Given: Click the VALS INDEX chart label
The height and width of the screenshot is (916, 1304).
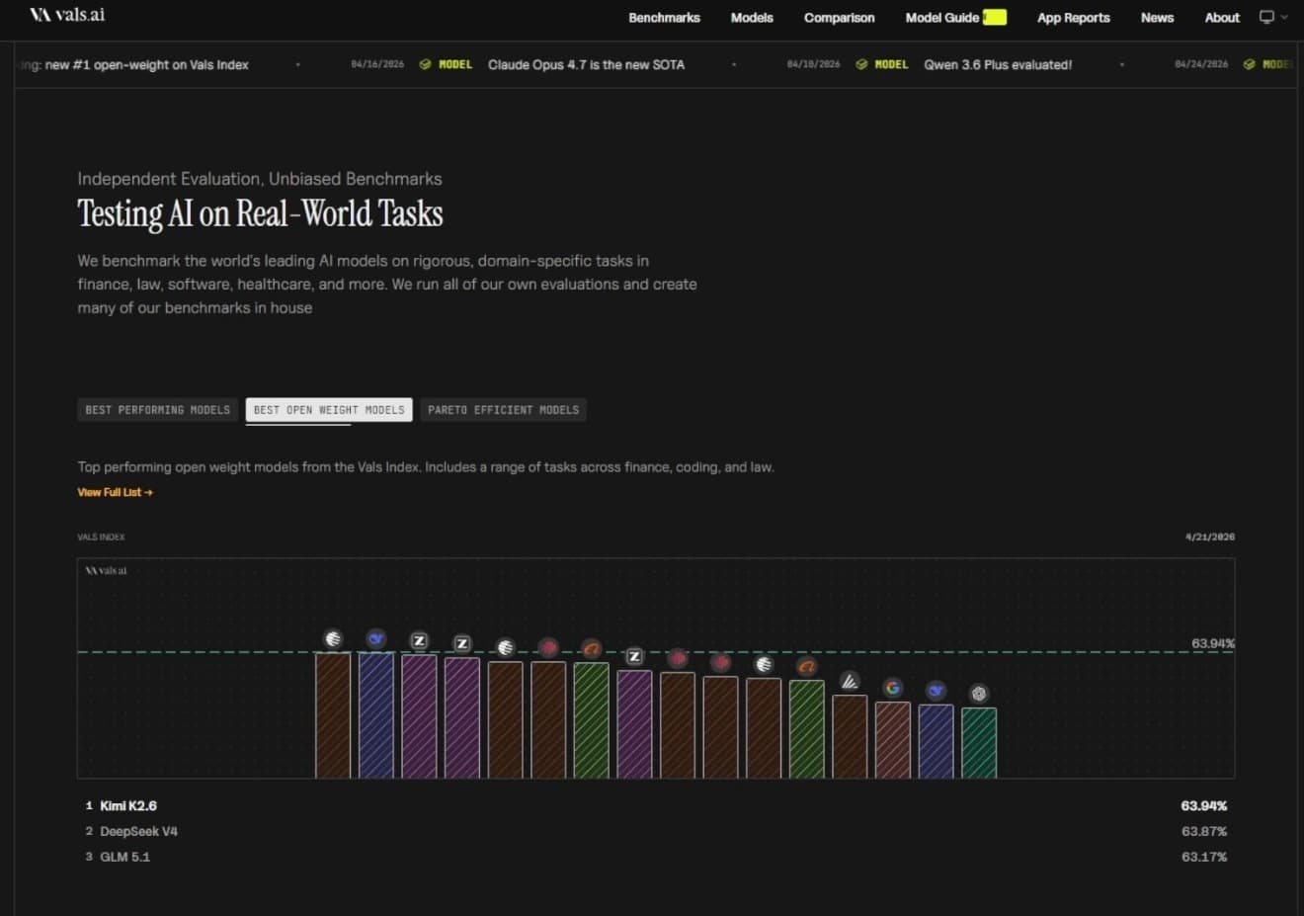Looking at the screenshot, I should point(101,537).
